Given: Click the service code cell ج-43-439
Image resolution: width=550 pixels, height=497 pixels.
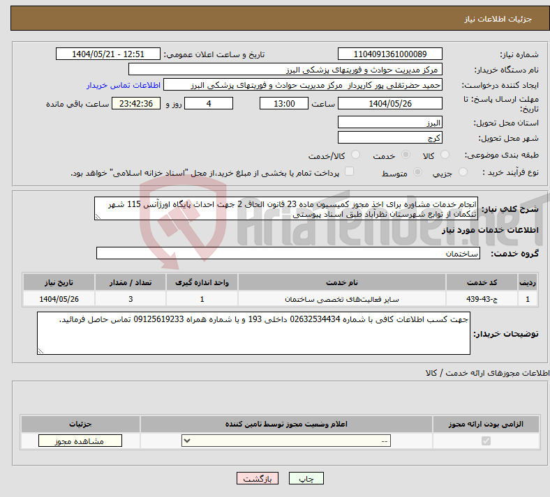Looking at the screenshot, I should click(482, 299).
